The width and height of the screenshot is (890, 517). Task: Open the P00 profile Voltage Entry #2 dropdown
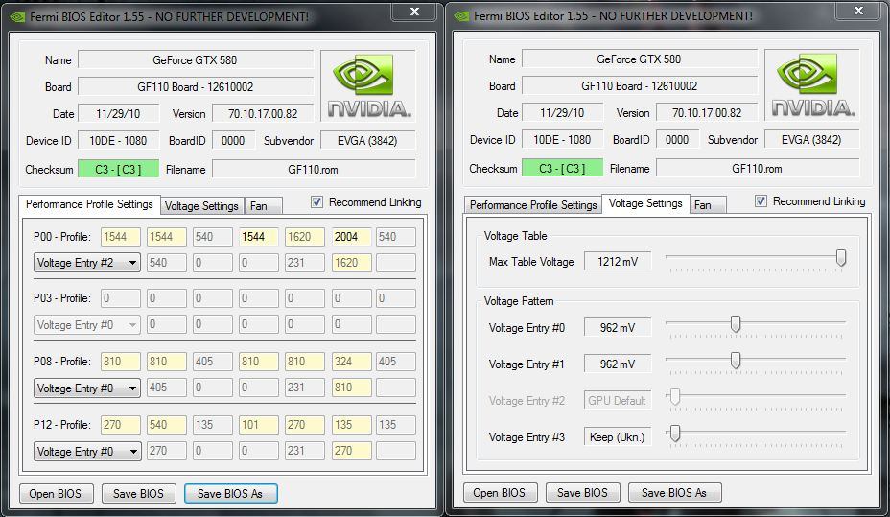click(x=87, y=263)
